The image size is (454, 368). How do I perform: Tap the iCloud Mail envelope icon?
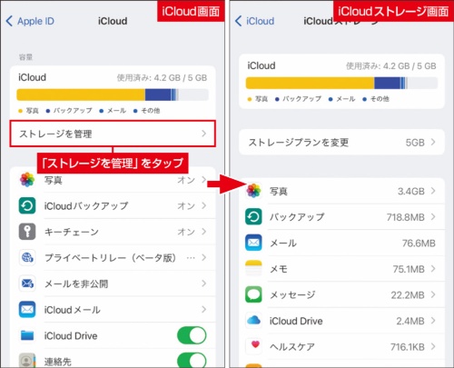point(27,310)
